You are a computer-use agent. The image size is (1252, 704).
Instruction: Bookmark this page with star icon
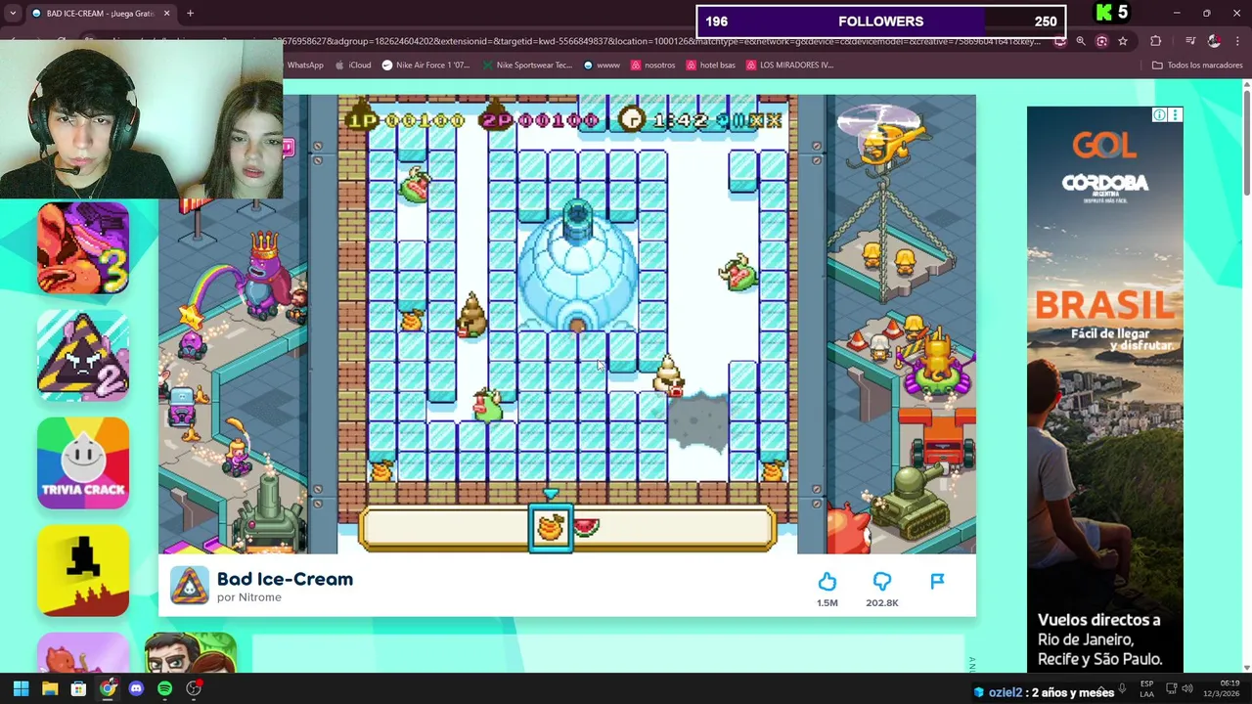[1123, 41]
